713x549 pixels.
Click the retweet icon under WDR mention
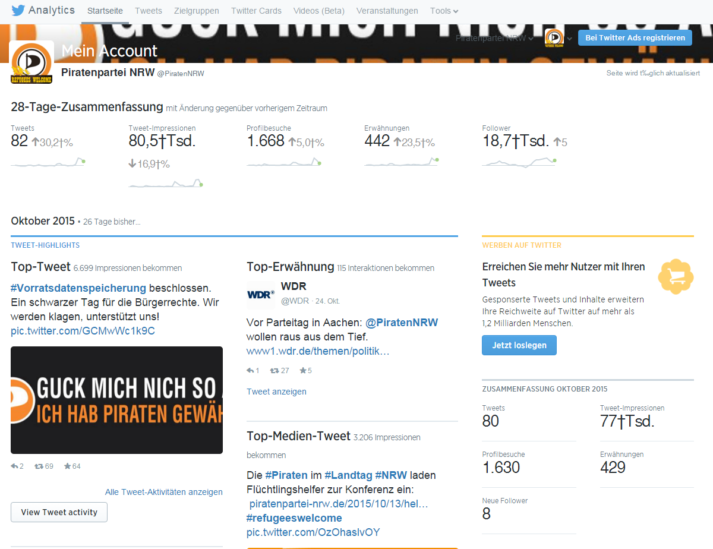274,371
